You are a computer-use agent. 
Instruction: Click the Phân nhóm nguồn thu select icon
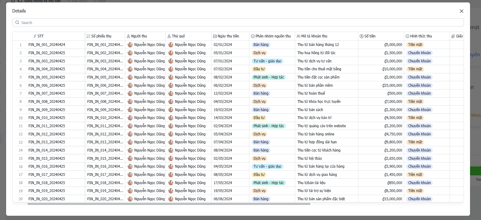pyautogui.click(x=253, y=36)
